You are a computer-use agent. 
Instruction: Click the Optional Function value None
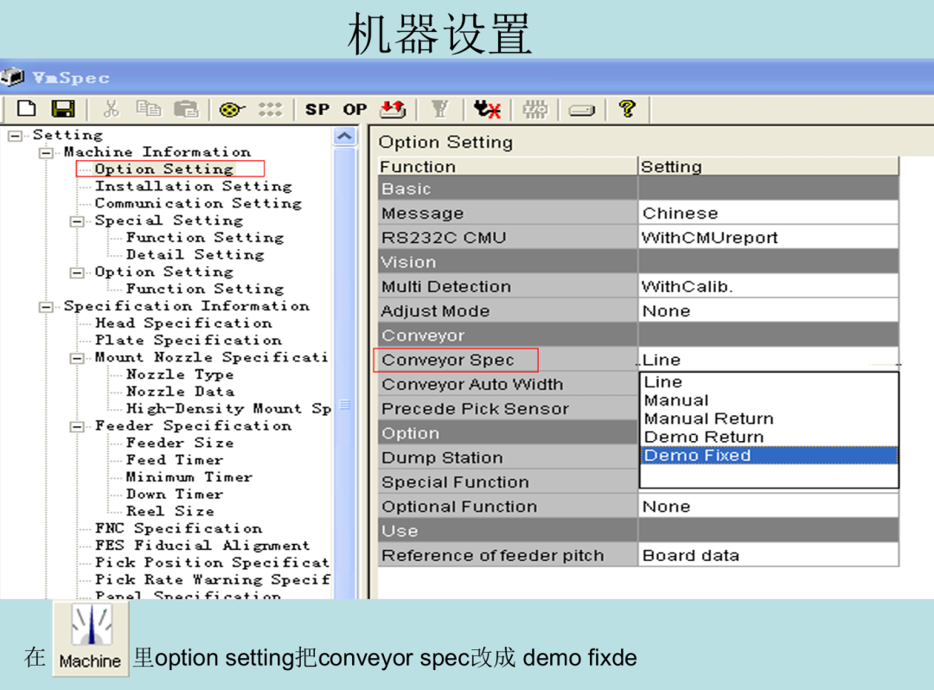(769, 506)
